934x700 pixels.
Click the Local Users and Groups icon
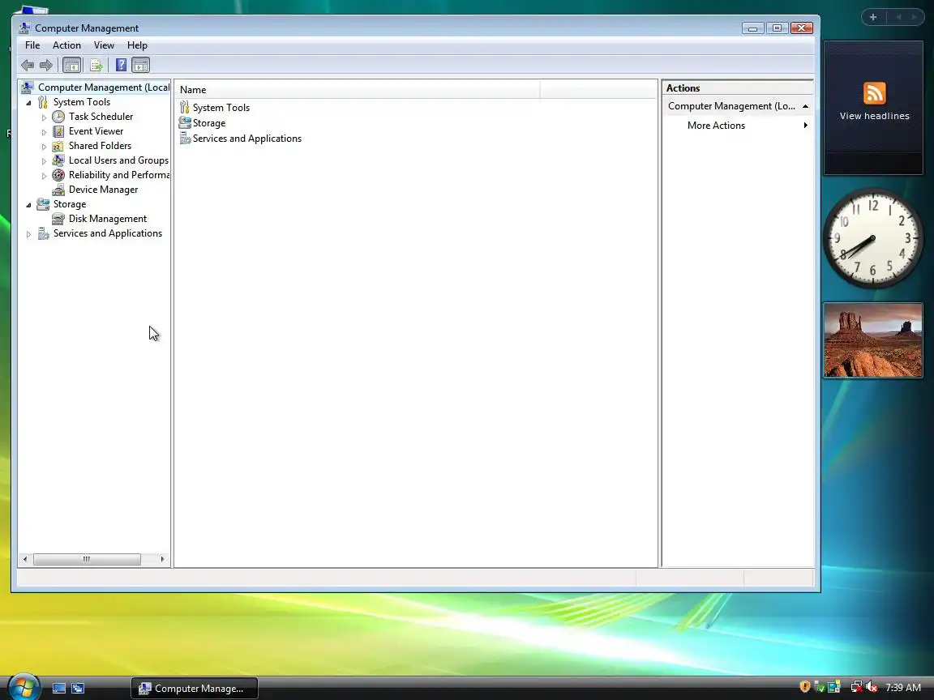point(58,160)
